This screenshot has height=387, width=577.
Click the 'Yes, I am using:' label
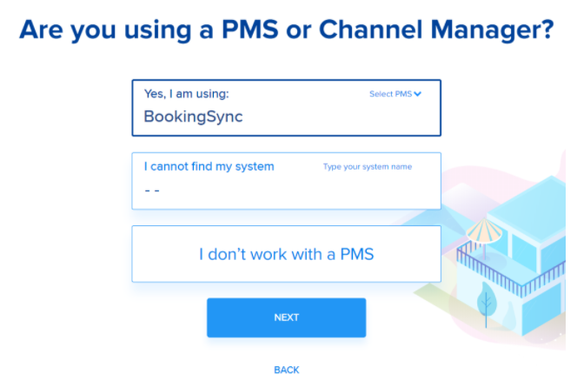186,94
